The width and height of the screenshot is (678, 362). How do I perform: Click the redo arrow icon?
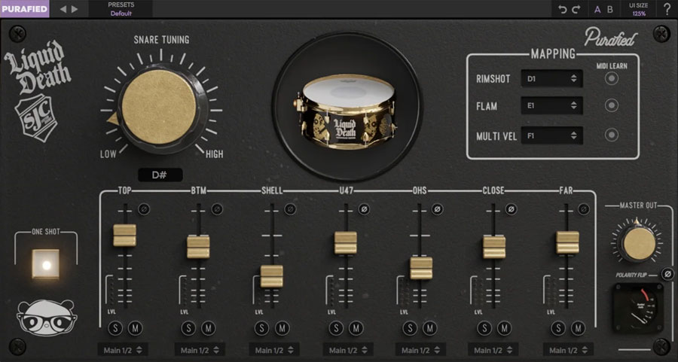coord(576,9)
